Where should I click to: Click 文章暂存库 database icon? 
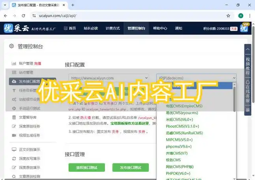(14, 117)
